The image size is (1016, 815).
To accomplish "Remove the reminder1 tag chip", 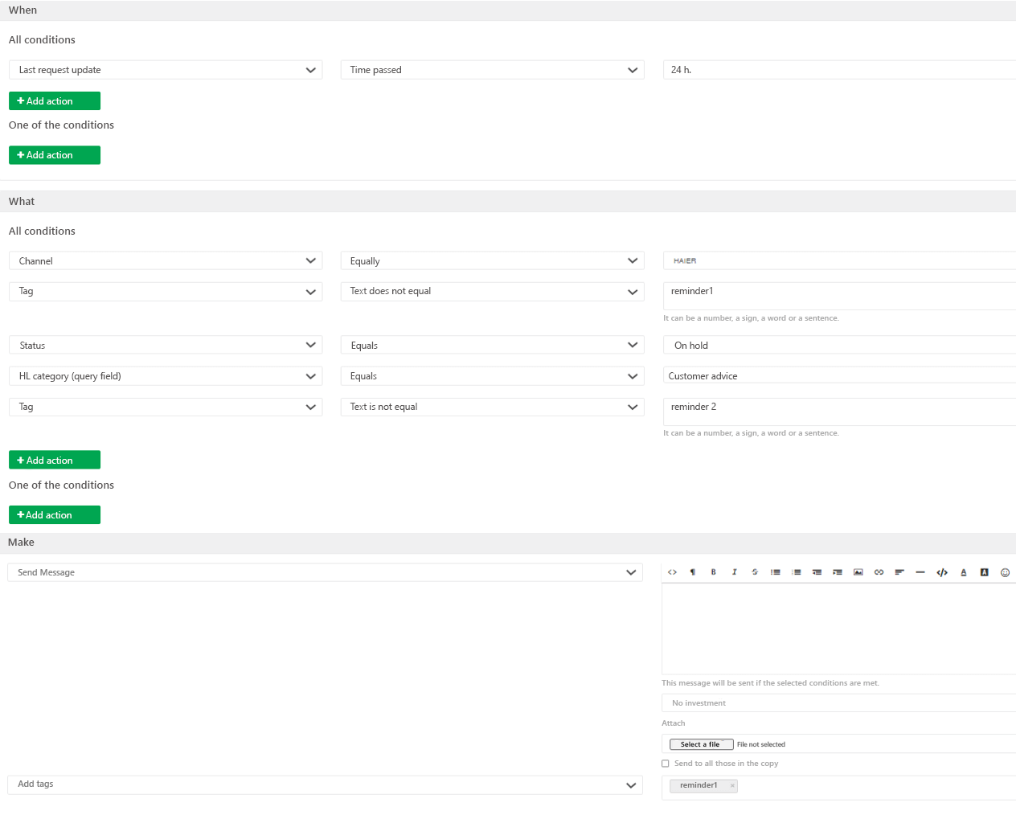I will 732,786.
